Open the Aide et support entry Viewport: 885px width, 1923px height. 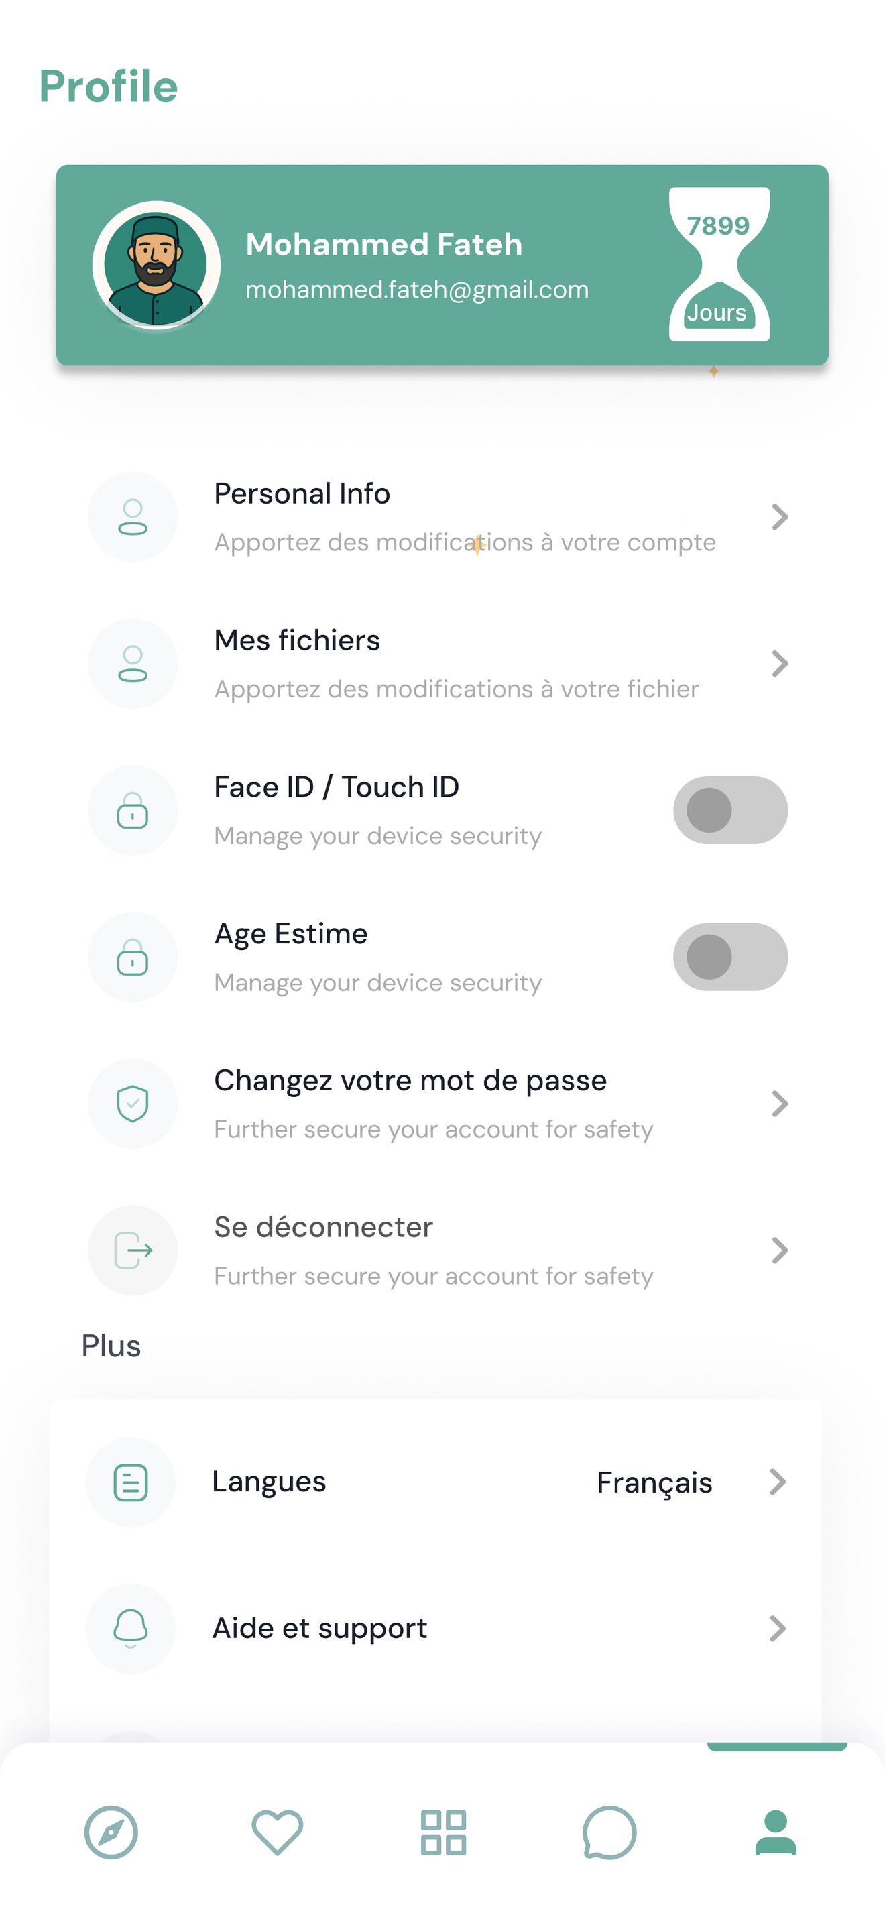click(x=436, y=1628)
